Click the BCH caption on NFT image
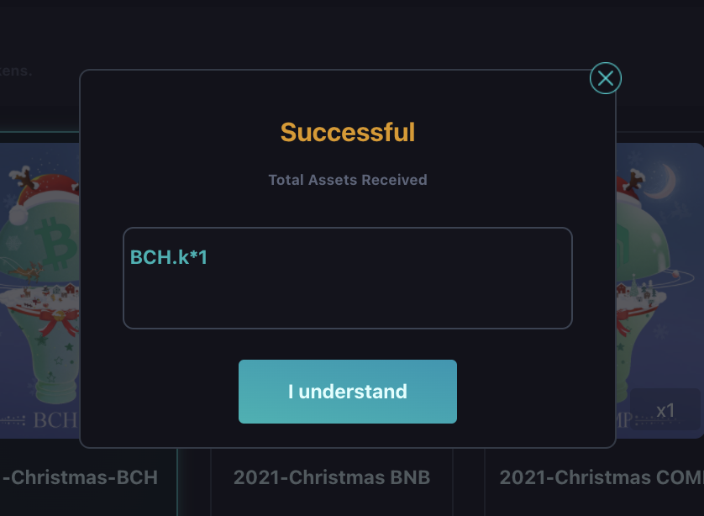Image resolution: width=704 pixels, height=516 pixels. [x=55, y=420]
